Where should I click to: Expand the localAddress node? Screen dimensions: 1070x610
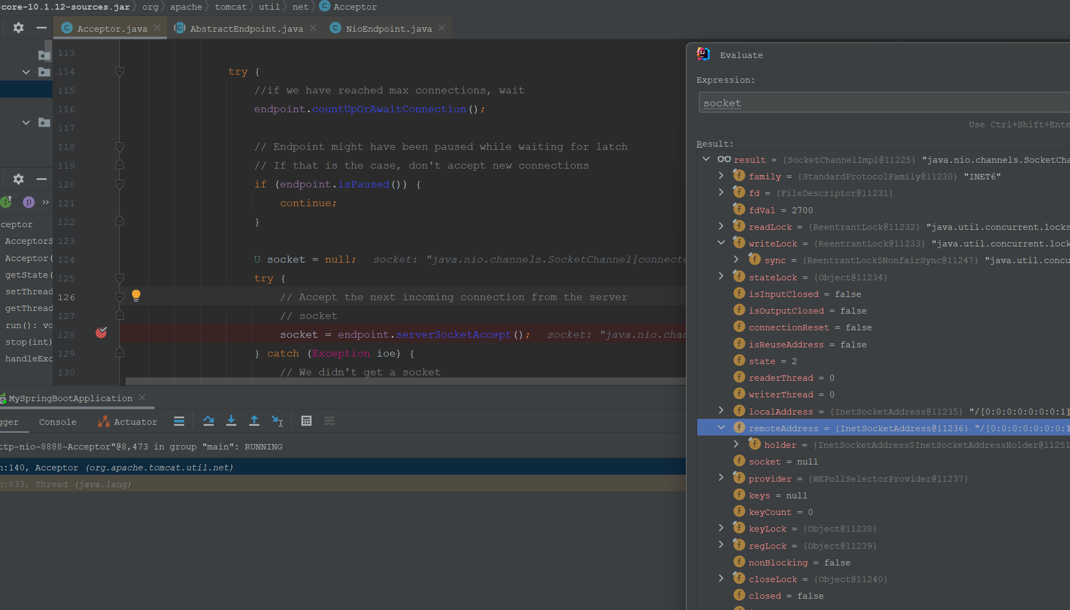[x=721, y=411]
